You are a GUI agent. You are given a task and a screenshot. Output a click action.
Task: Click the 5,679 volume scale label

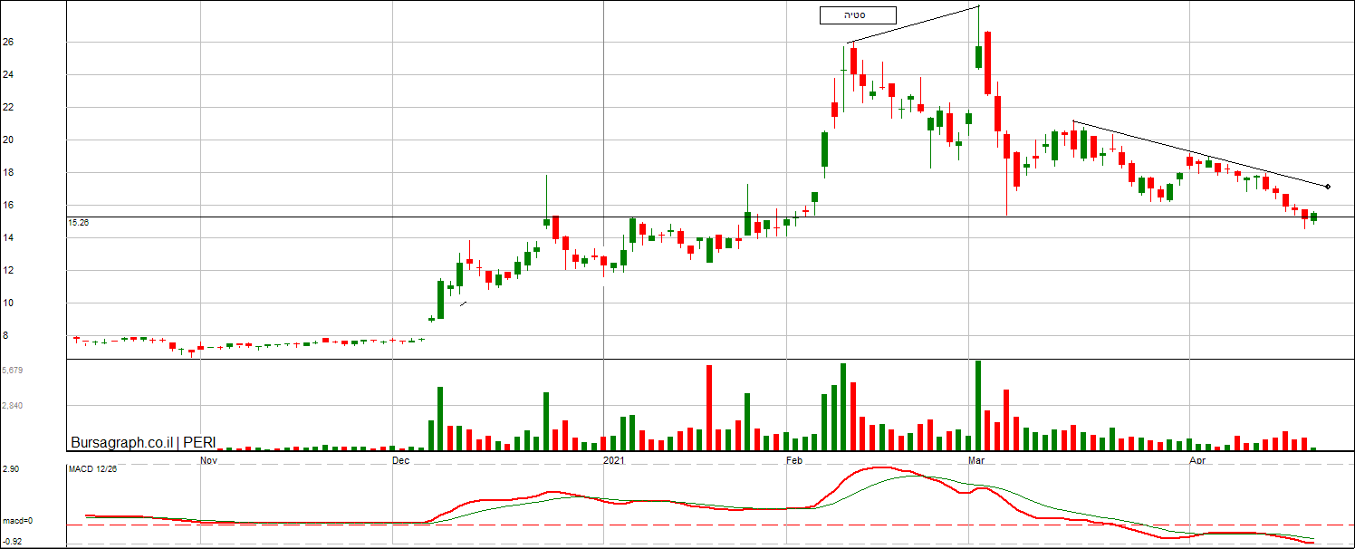(x=13, y=371)
